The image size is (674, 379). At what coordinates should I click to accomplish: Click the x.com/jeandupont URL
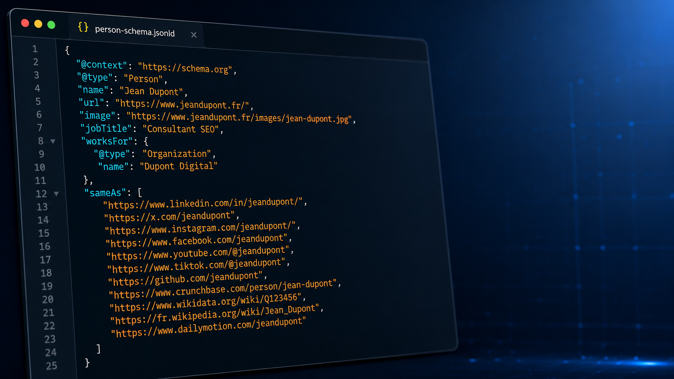coord(170,217)
